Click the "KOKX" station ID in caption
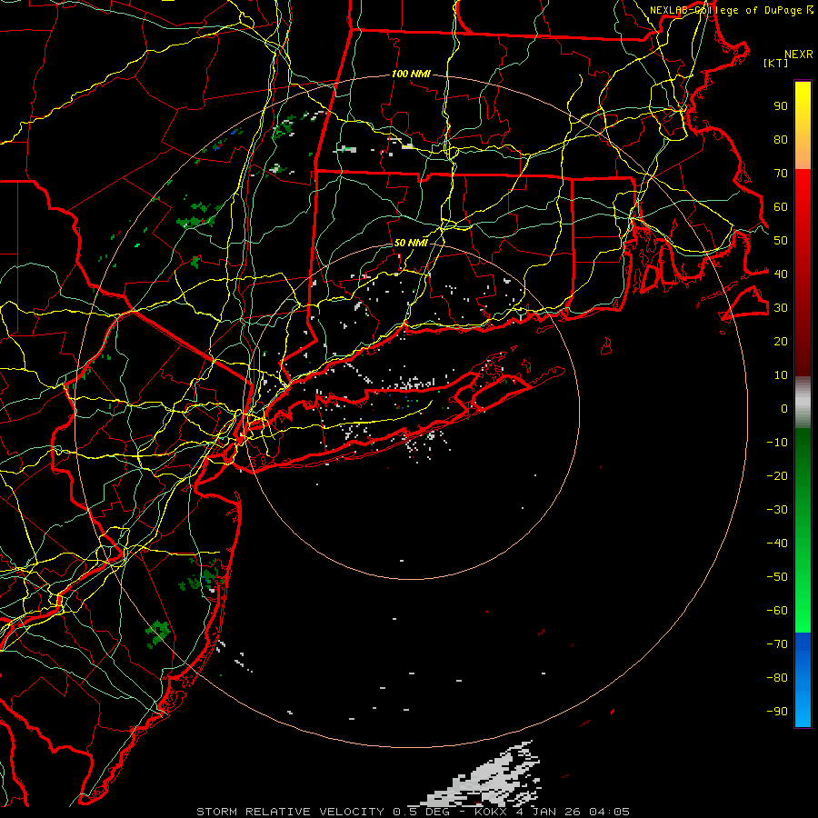This screenshot has height=818, width=818. tap(491, 812)
